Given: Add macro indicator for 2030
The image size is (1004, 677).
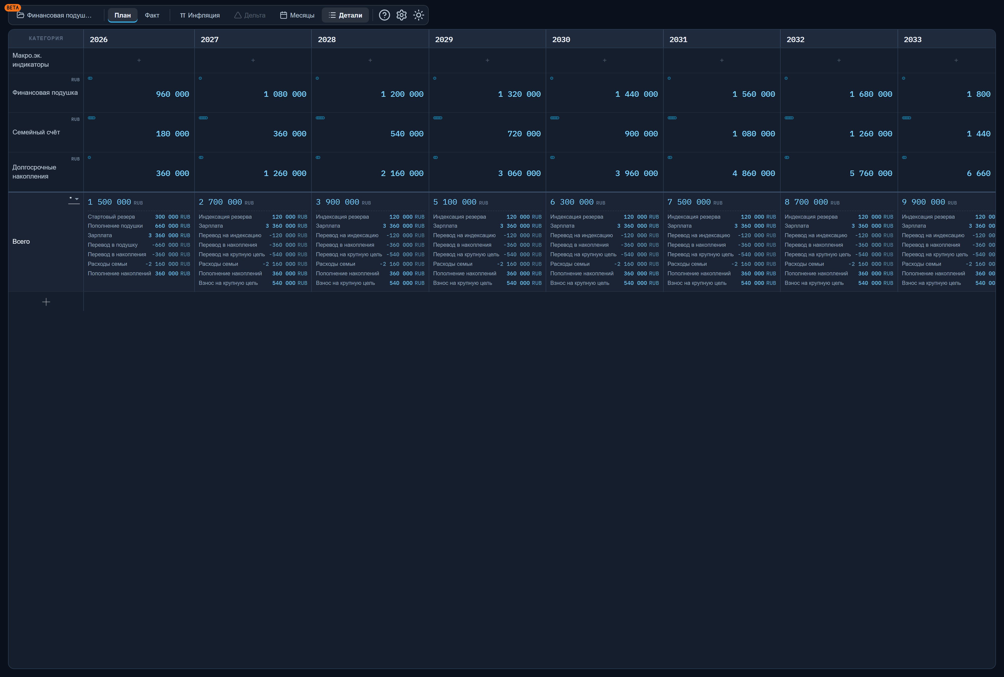Looking at the screenshot, I should coord(604,60).
